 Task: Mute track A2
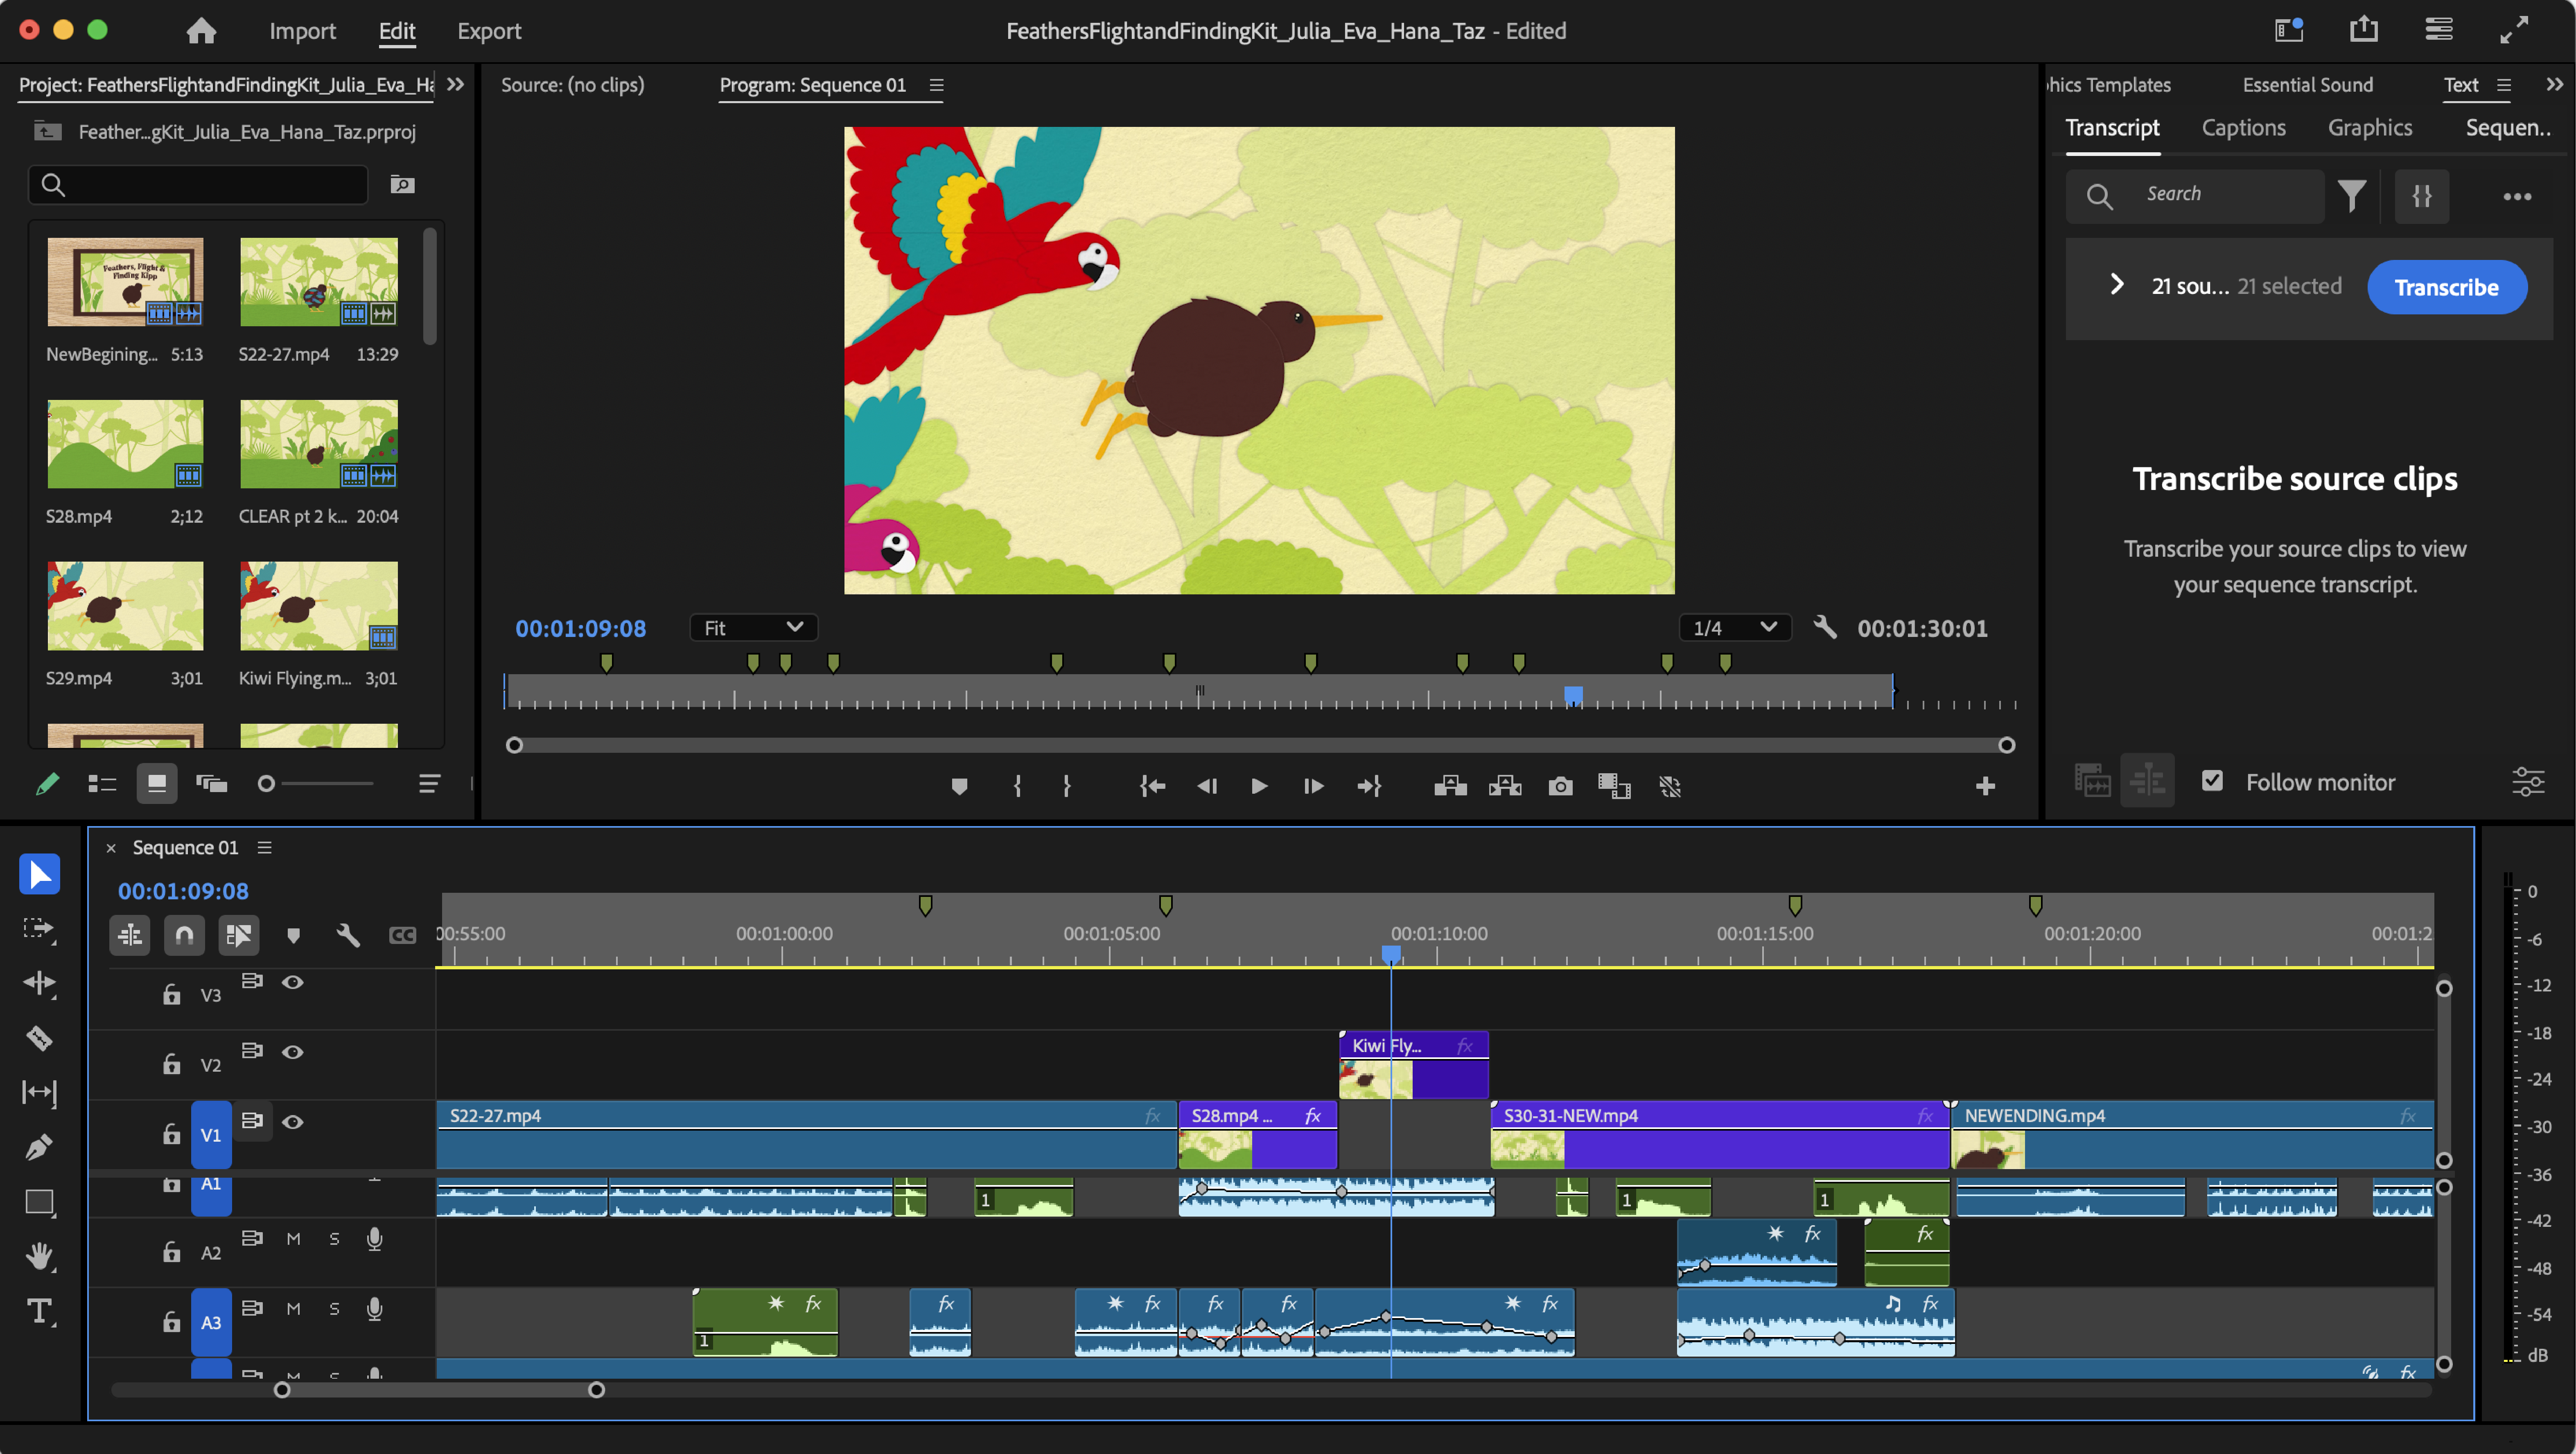pyautogui.click(x=293, y=1239)
